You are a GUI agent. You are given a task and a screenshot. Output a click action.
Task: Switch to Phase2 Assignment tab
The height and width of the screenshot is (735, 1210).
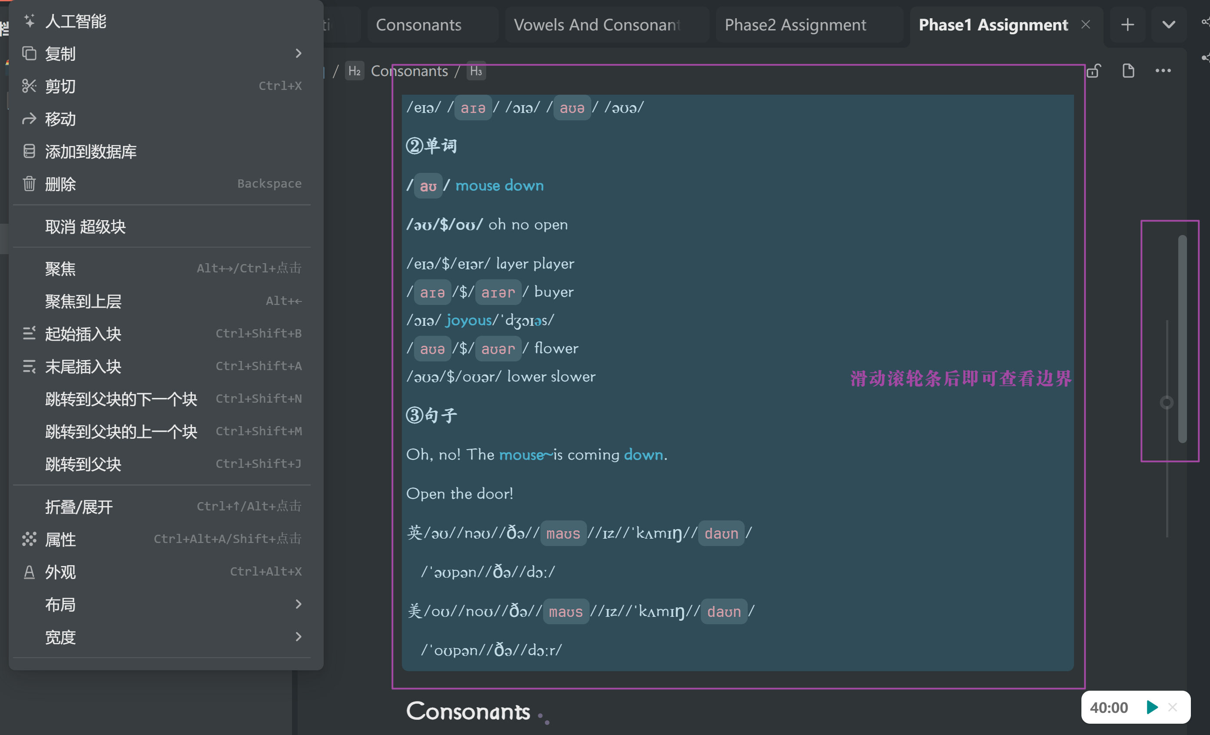tap(795, 25)
